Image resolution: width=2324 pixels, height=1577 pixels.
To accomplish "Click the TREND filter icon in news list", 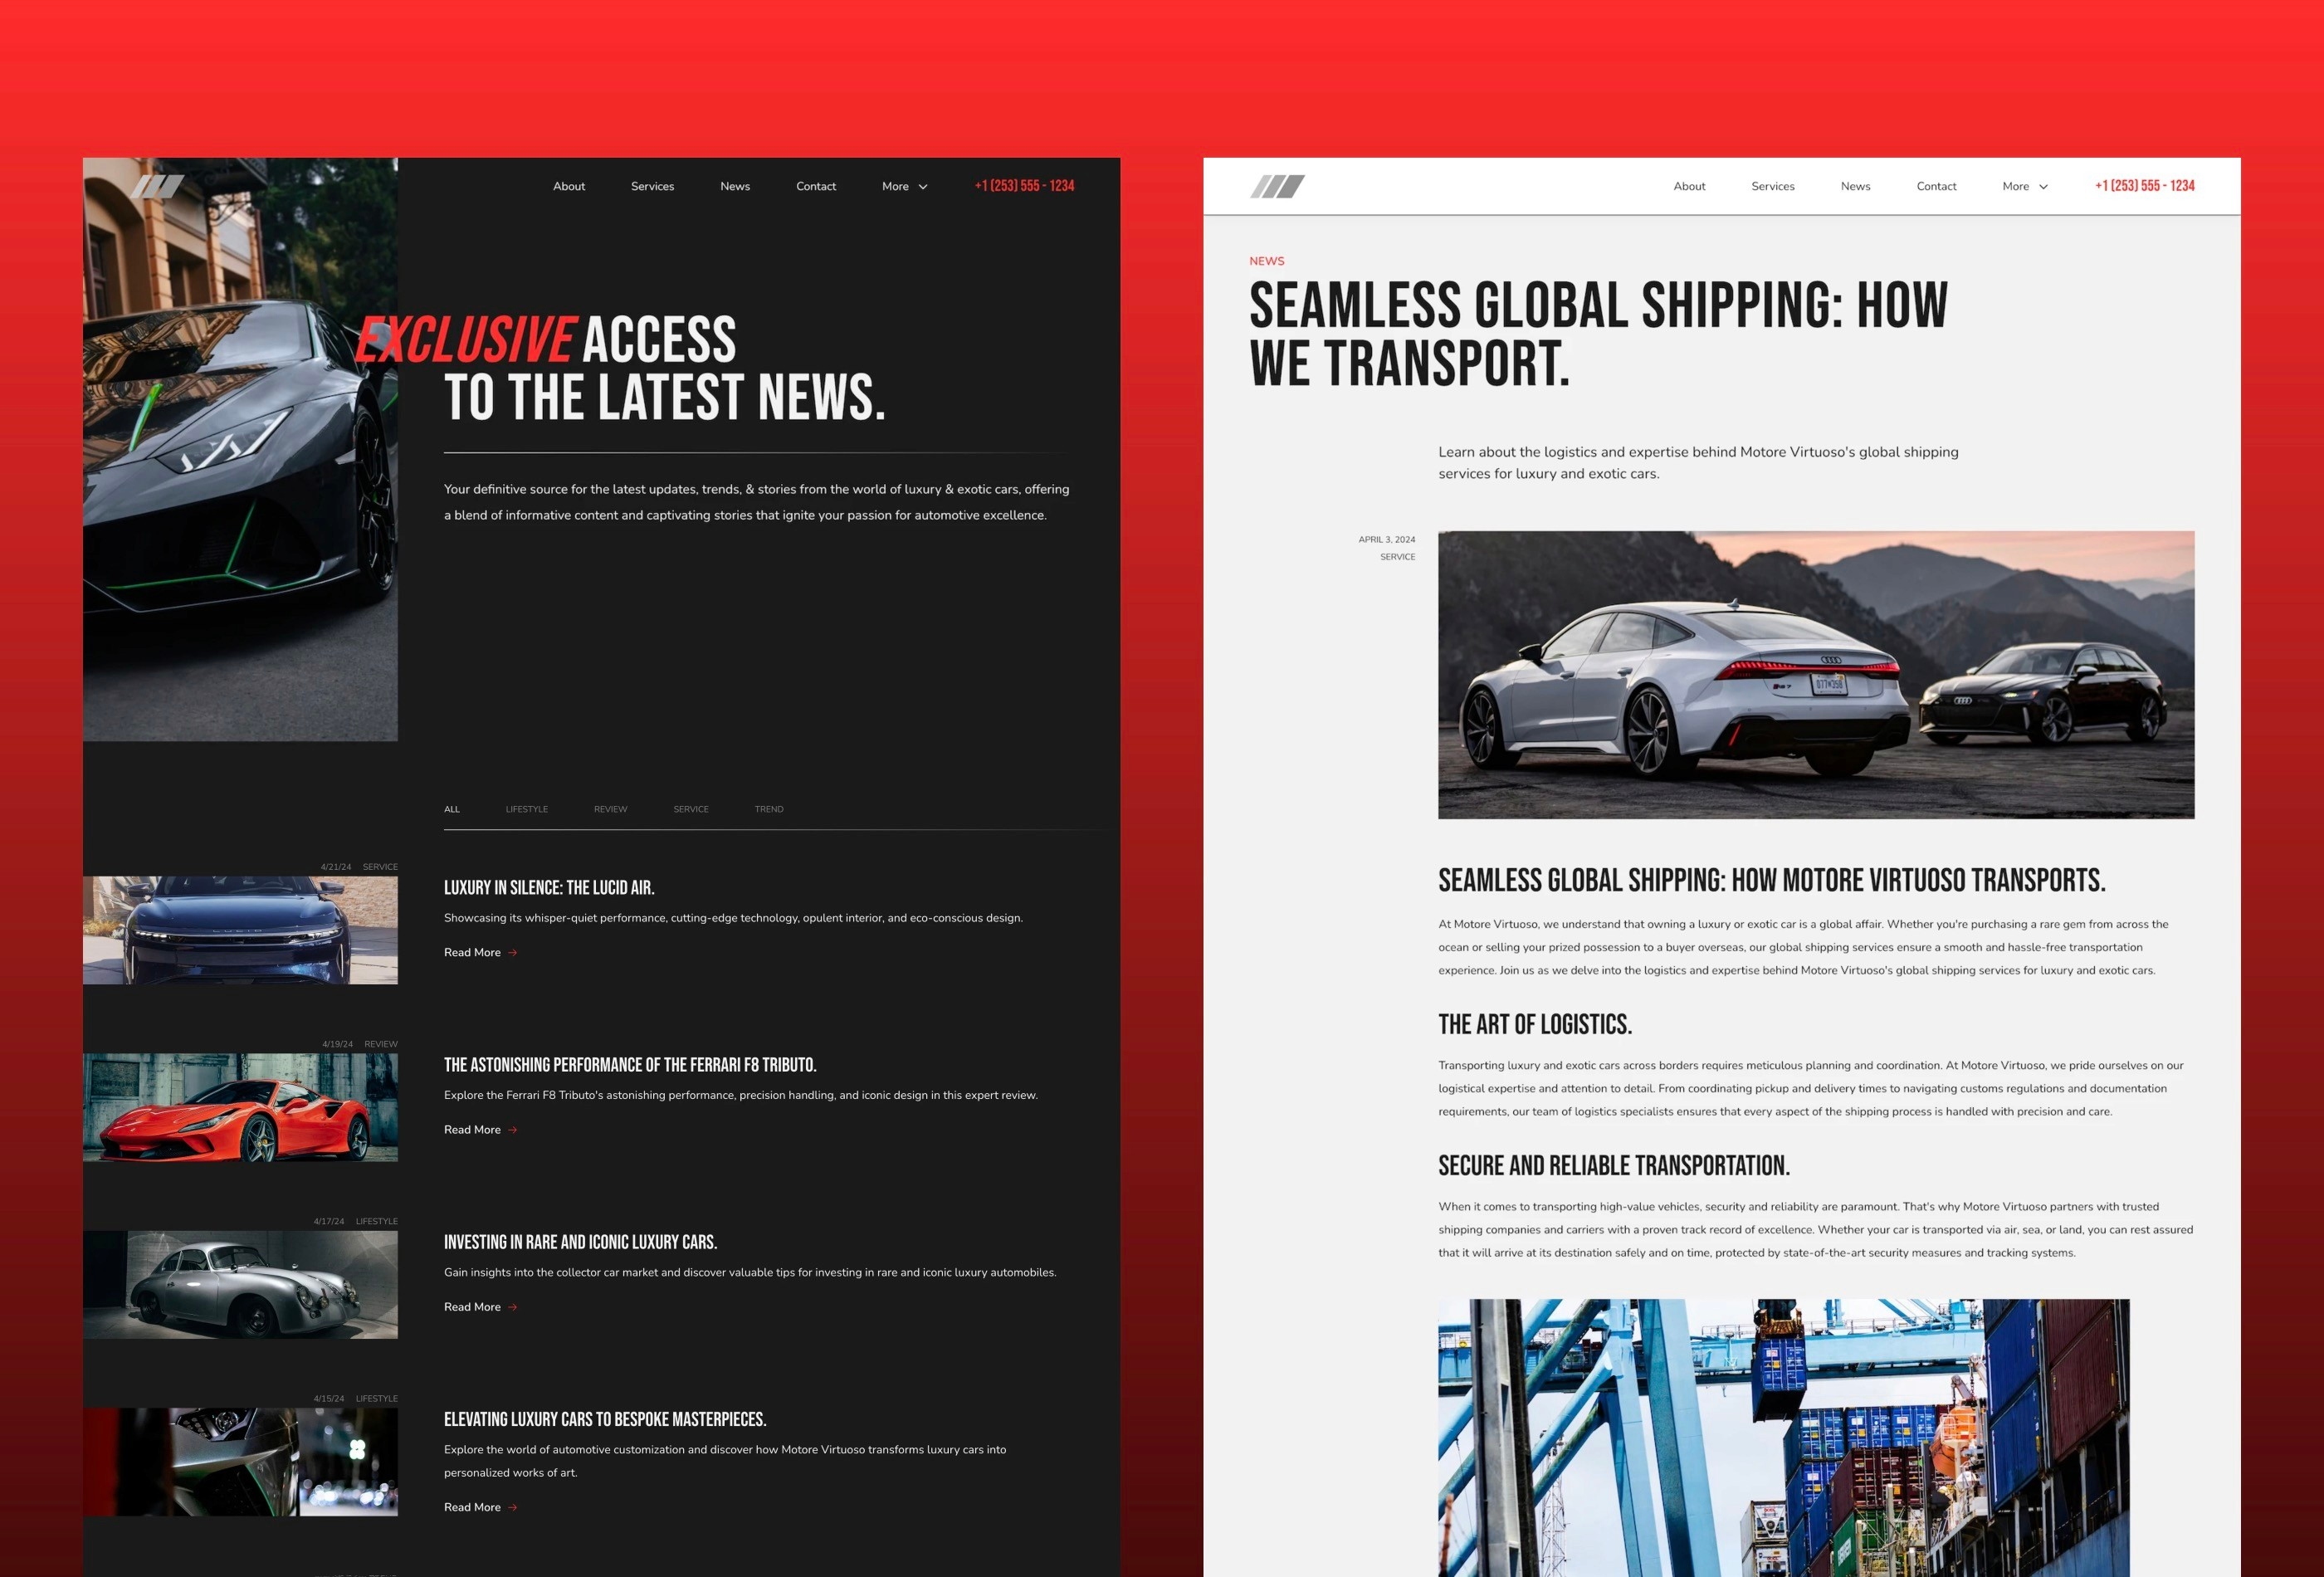I will point(769,808).
